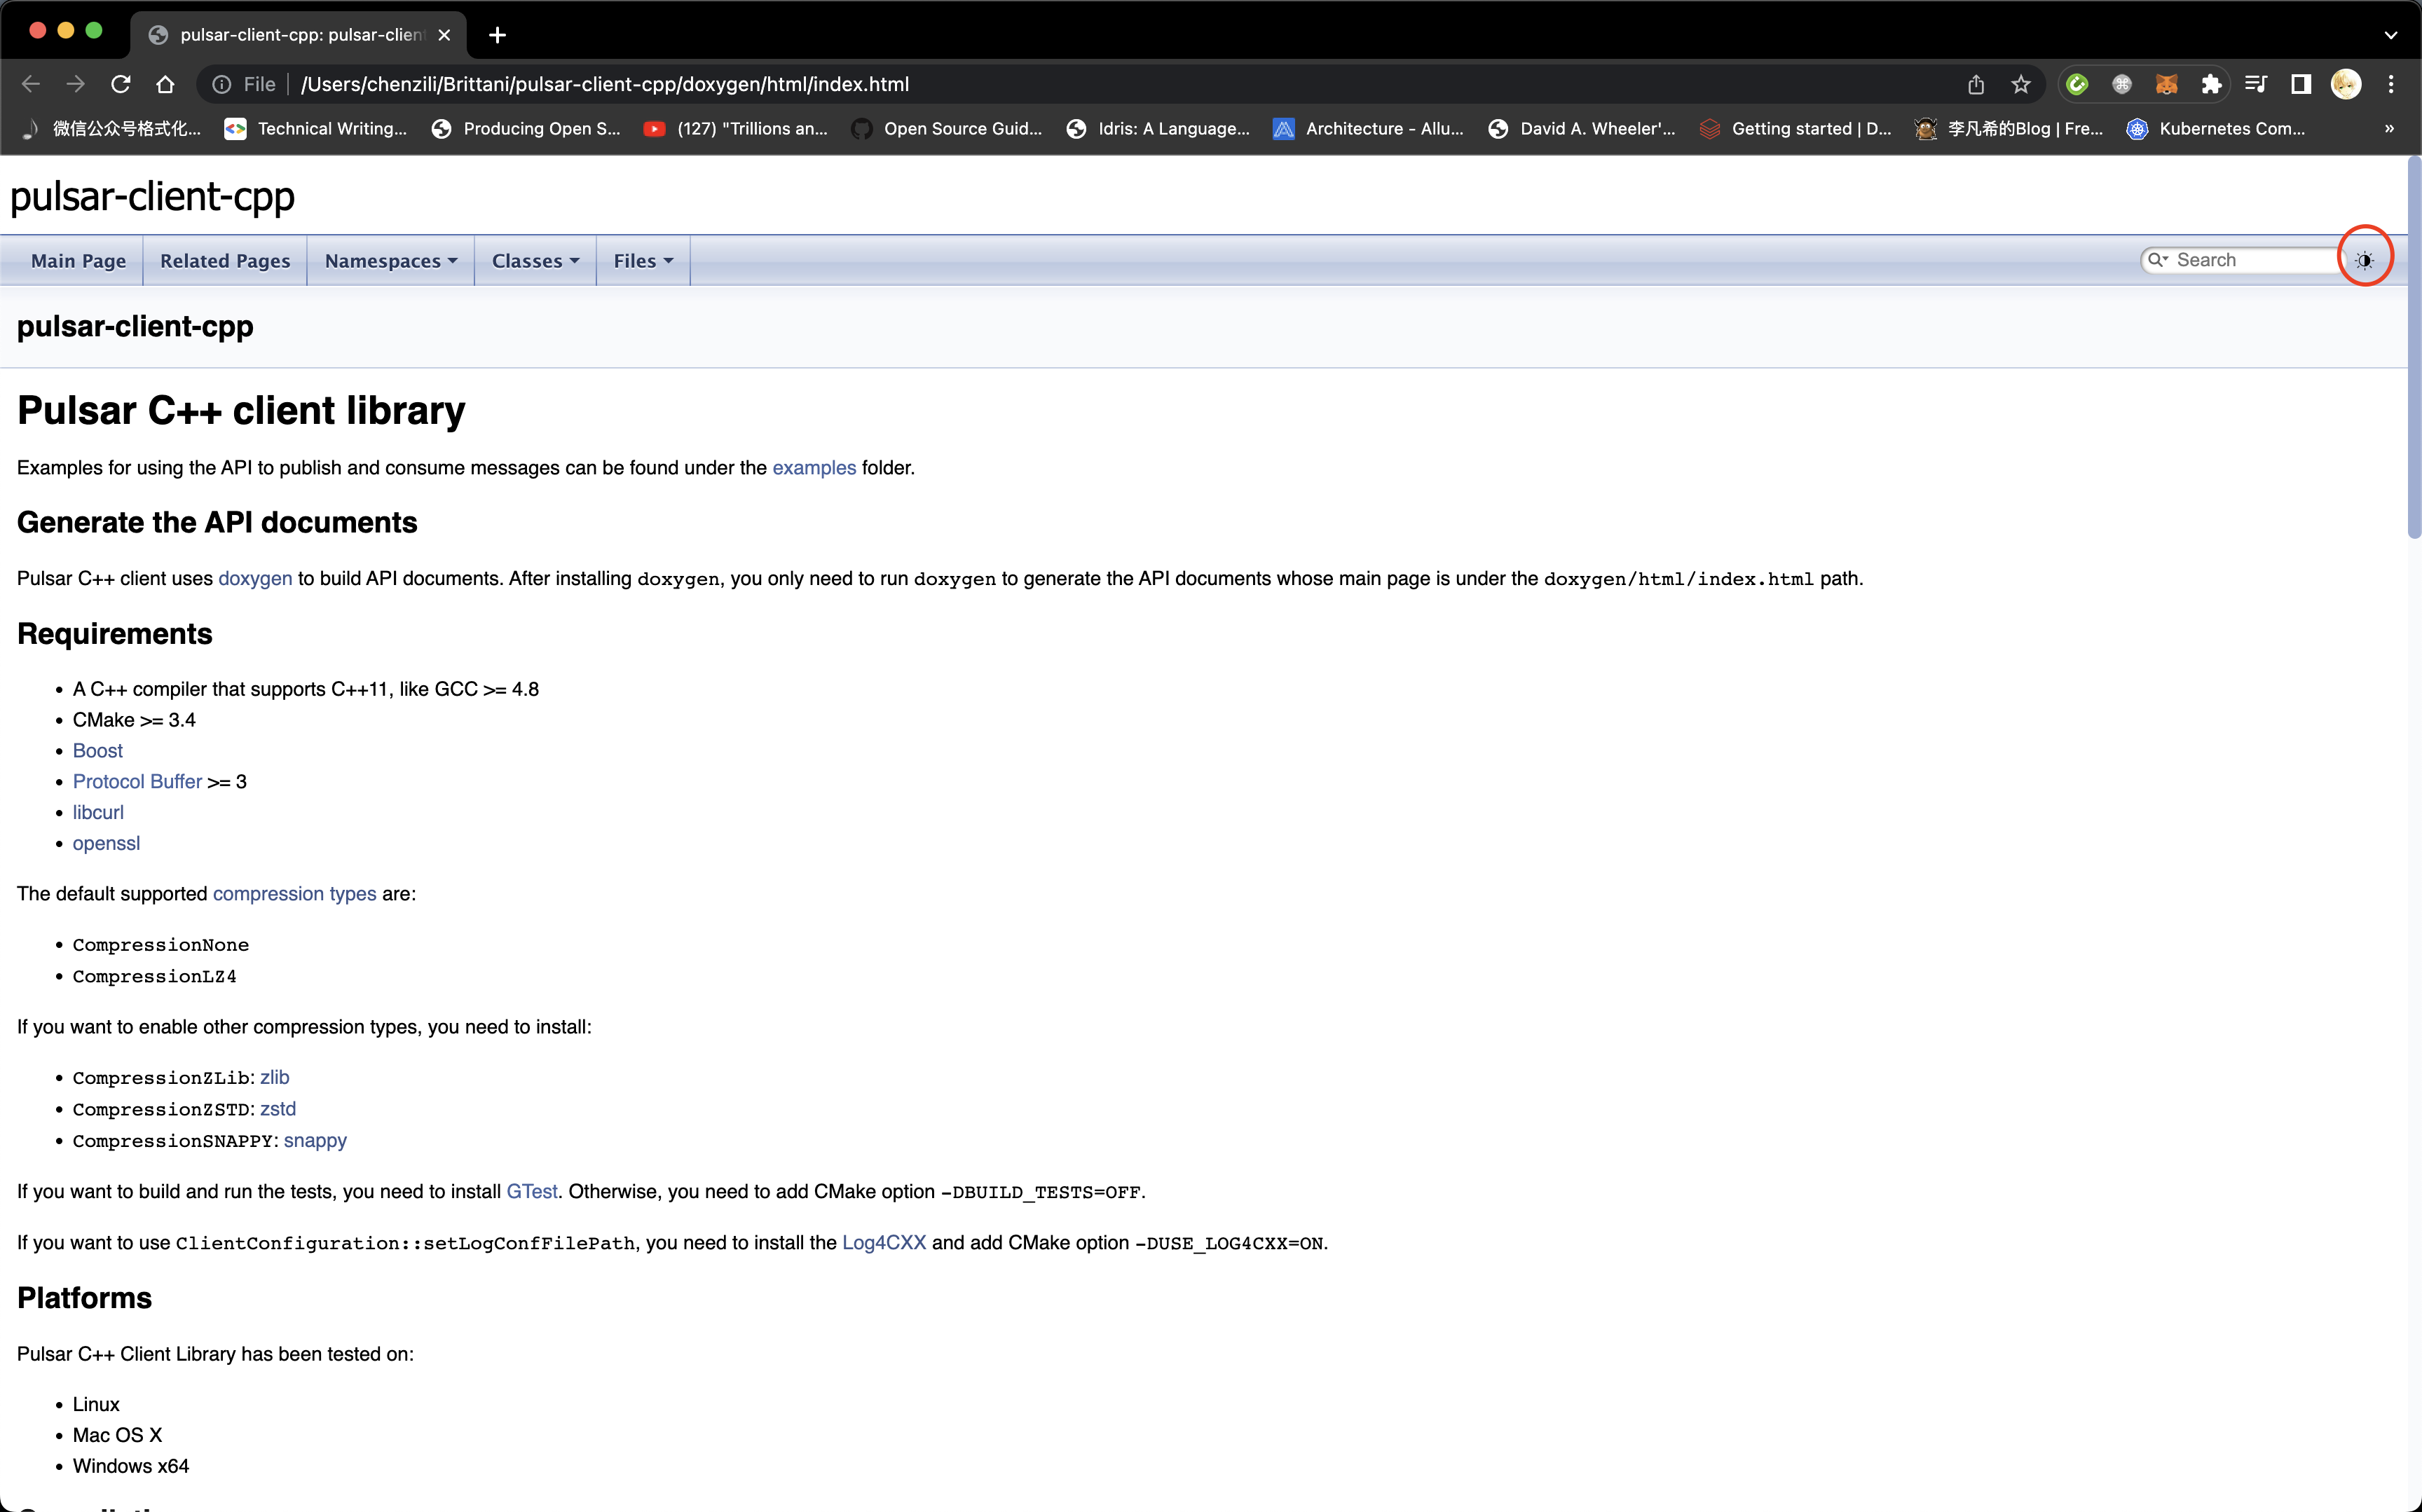The width and height of the screenshot is (2422, 1512).
Task: Toggle the dark/light mode sun icon
Action: pyautogui.click(x=2364, y=260)
